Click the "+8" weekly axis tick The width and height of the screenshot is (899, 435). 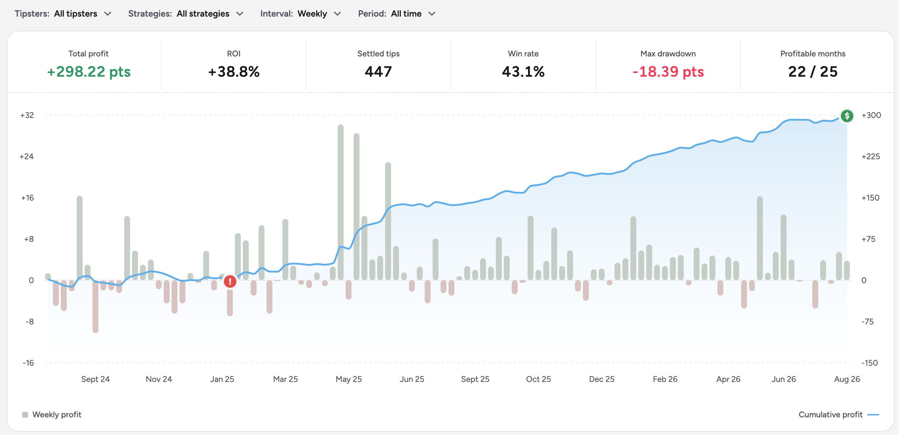tap(29, 239)
